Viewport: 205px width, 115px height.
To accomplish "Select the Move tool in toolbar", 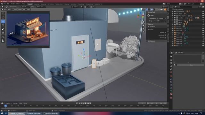I will 3,21.
